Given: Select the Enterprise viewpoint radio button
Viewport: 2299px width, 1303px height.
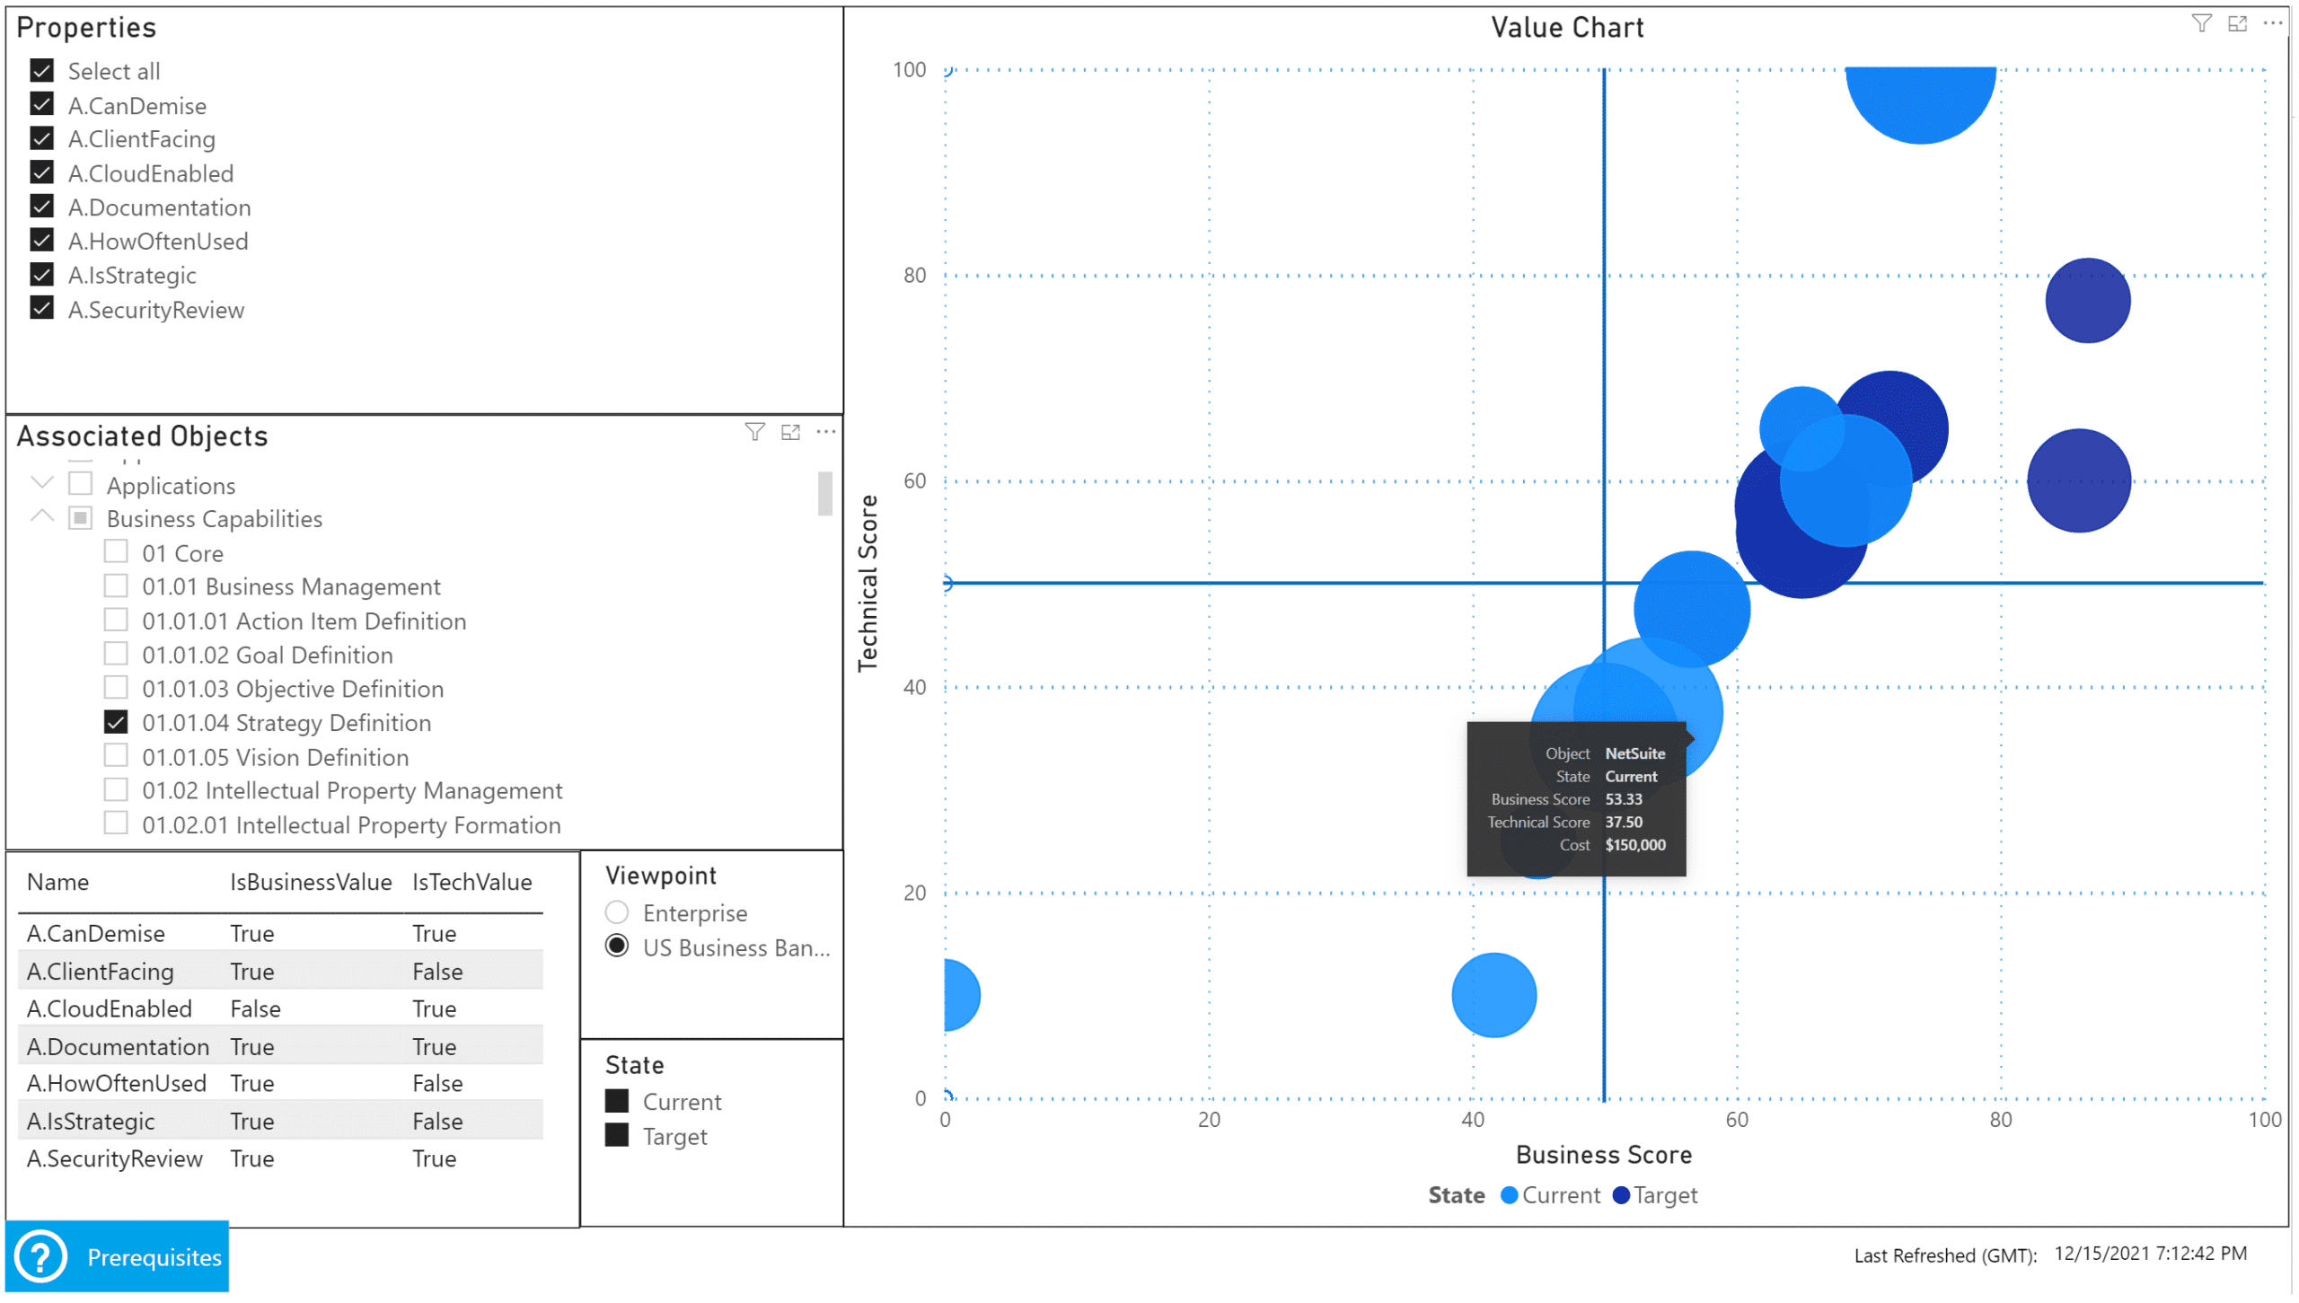Looking at the screenshot, I should point(617,913).
